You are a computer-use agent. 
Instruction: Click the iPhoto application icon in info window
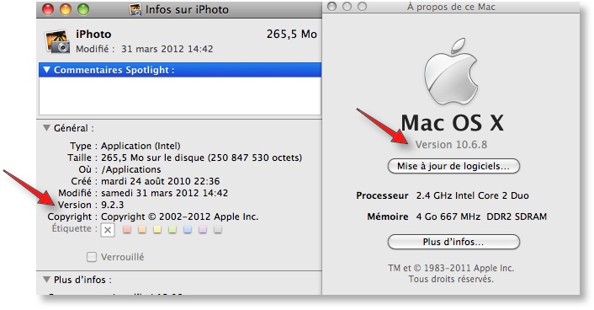[x=57, y=41]
